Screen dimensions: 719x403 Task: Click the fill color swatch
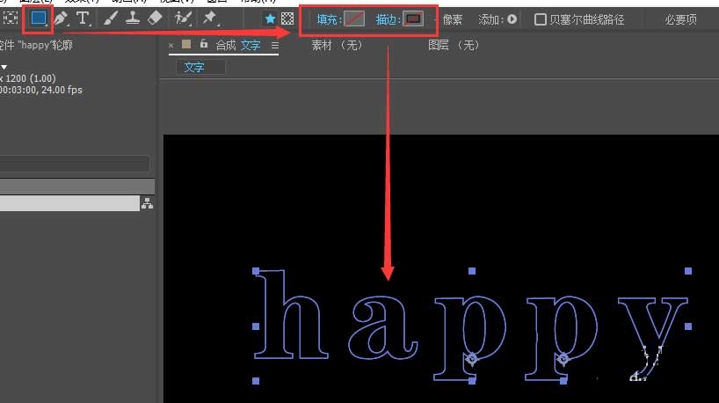click(354, 19)
